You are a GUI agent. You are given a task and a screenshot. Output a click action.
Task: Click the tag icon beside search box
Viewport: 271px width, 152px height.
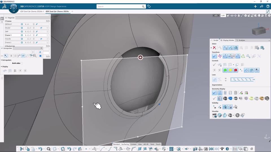pos(149,6)
